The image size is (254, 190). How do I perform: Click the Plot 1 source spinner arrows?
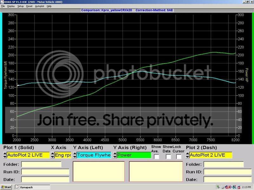pos(5,155)
